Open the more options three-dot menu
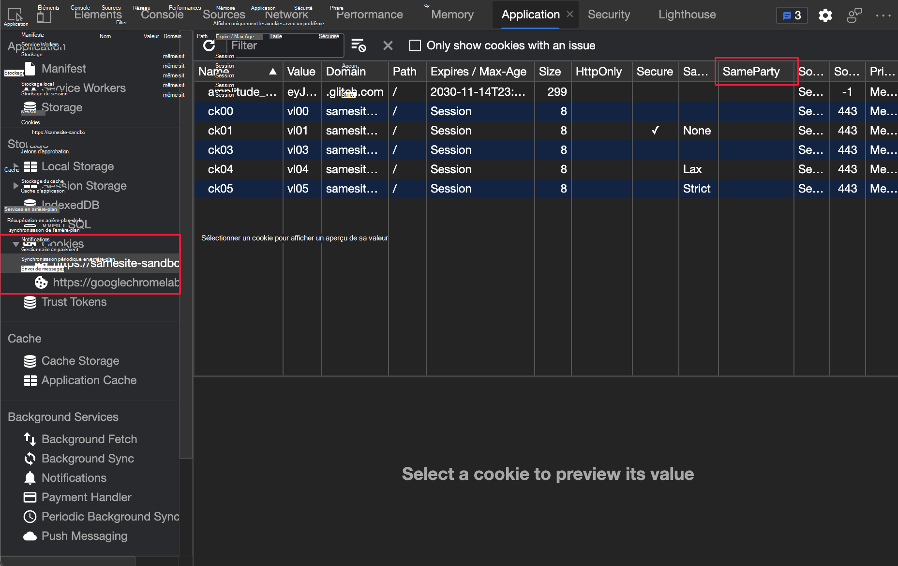Viewport: 898px width, 566px height. click(883, 15)
